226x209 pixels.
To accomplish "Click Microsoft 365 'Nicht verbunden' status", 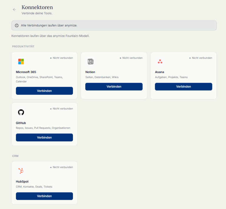I will [x=62, y=58].
